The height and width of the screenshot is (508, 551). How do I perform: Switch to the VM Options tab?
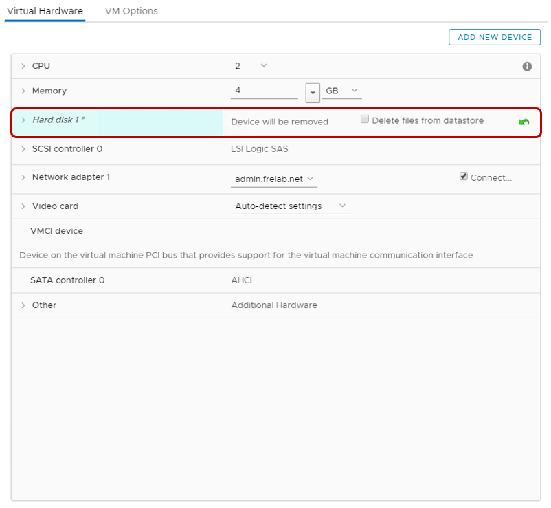pyautogui.click(x=131, y=11)
